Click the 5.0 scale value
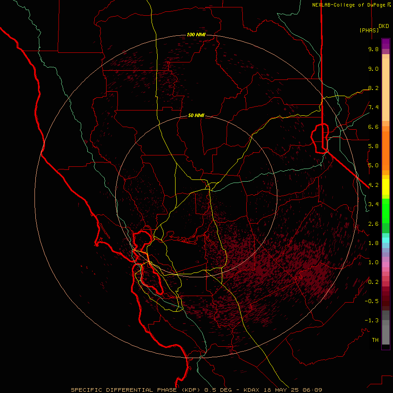 coord(373,165)
